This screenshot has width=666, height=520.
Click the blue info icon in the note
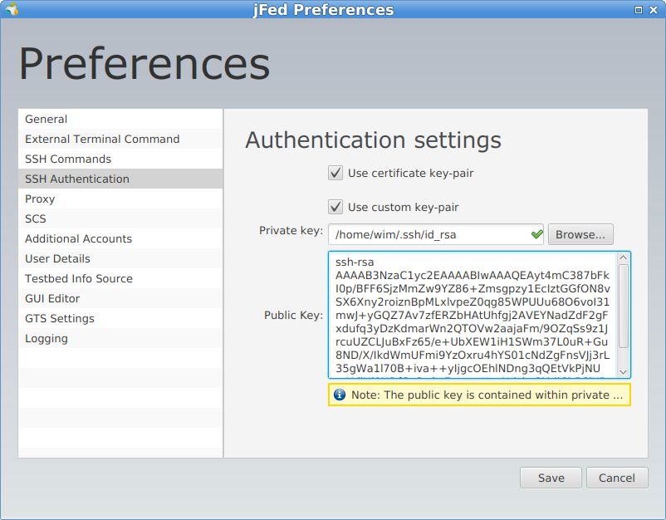[340, 395]
